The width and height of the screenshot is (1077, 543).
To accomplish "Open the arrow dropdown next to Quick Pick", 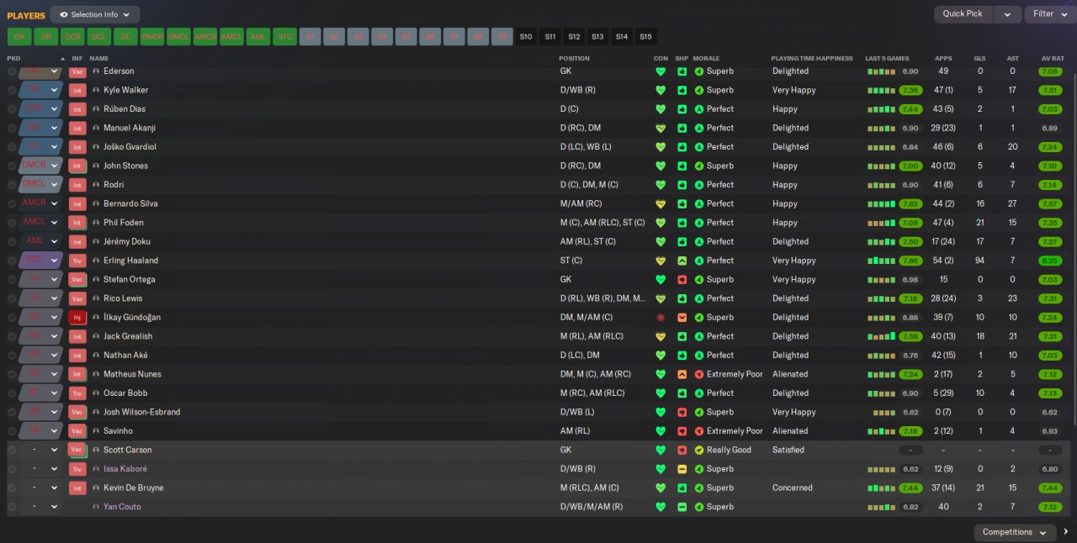I will pyautogui.click(x=1006, y=14).
